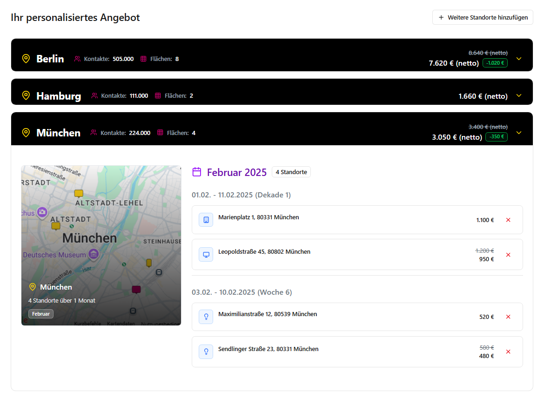544x399 pixels.
Task: Click the Hamburg header title
Action: point(59,96)
